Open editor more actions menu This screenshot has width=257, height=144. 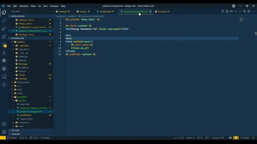253,12
